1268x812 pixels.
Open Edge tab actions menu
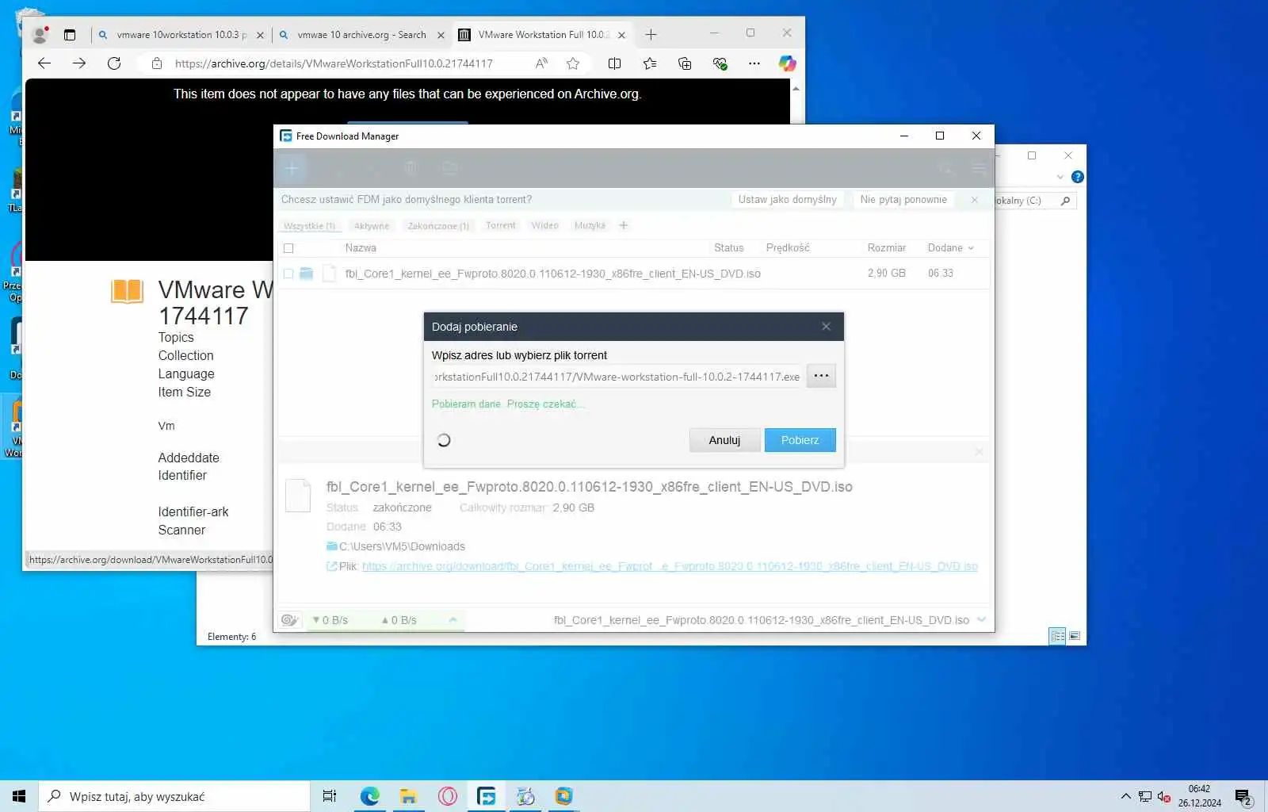point(70,35)
